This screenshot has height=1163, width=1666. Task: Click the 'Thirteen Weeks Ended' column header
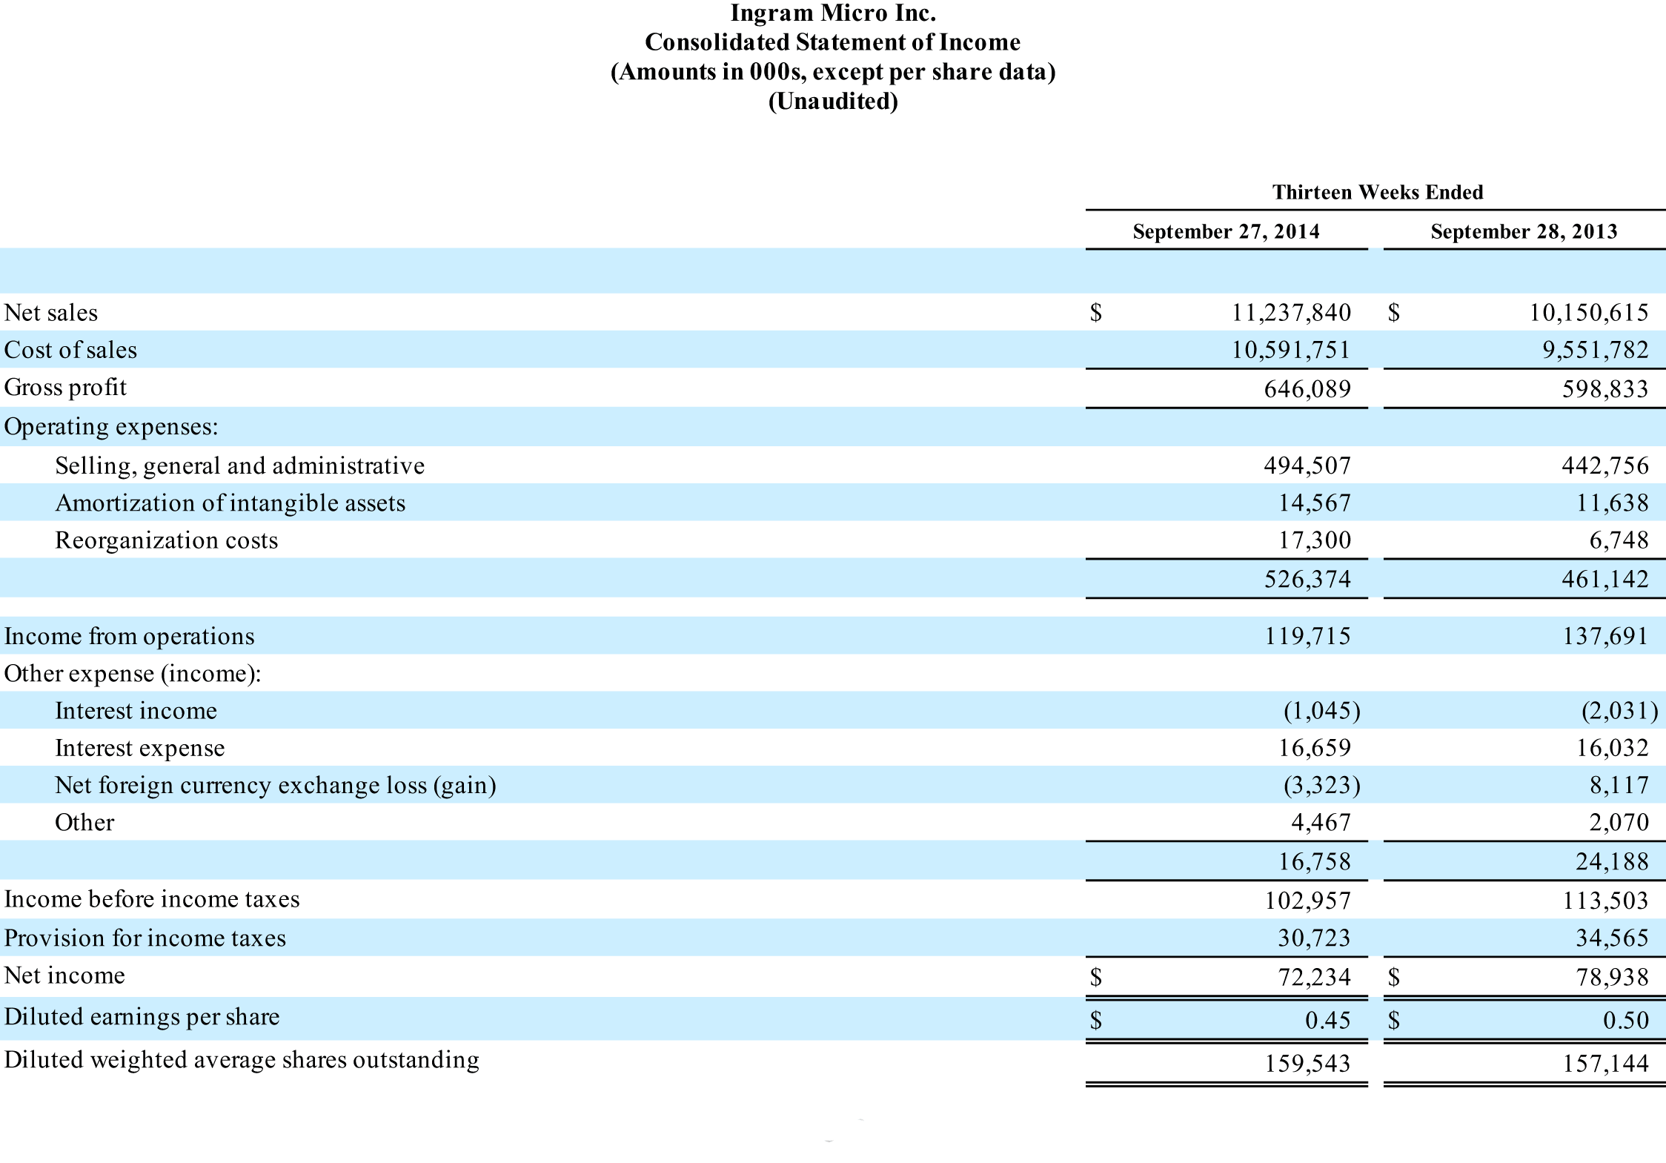[x=1378, y=192]
